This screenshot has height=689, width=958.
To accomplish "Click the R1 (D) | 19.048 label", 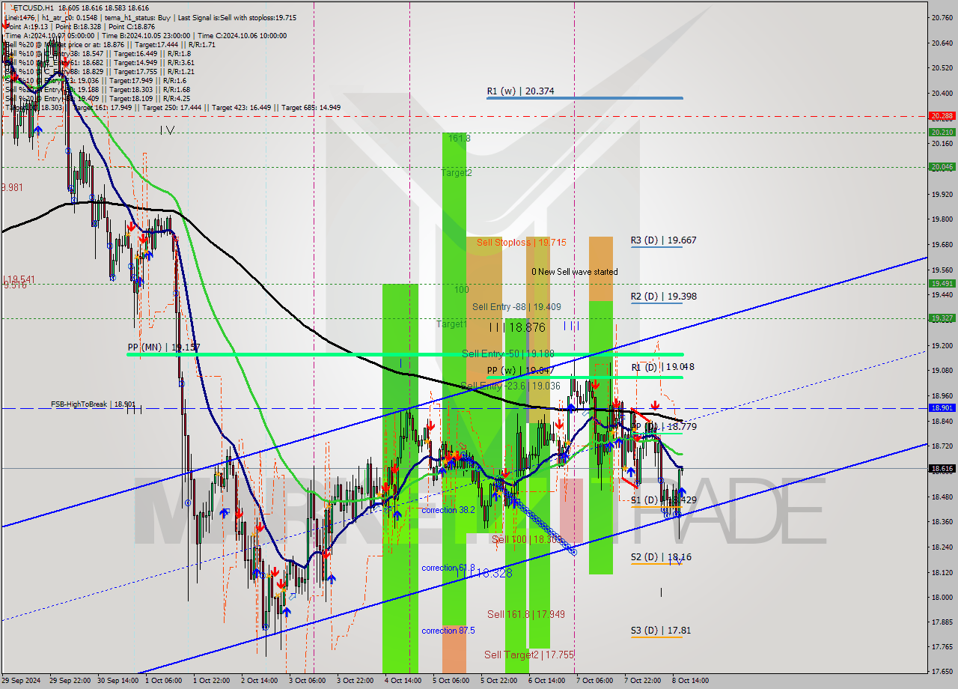I will [662, 367].
